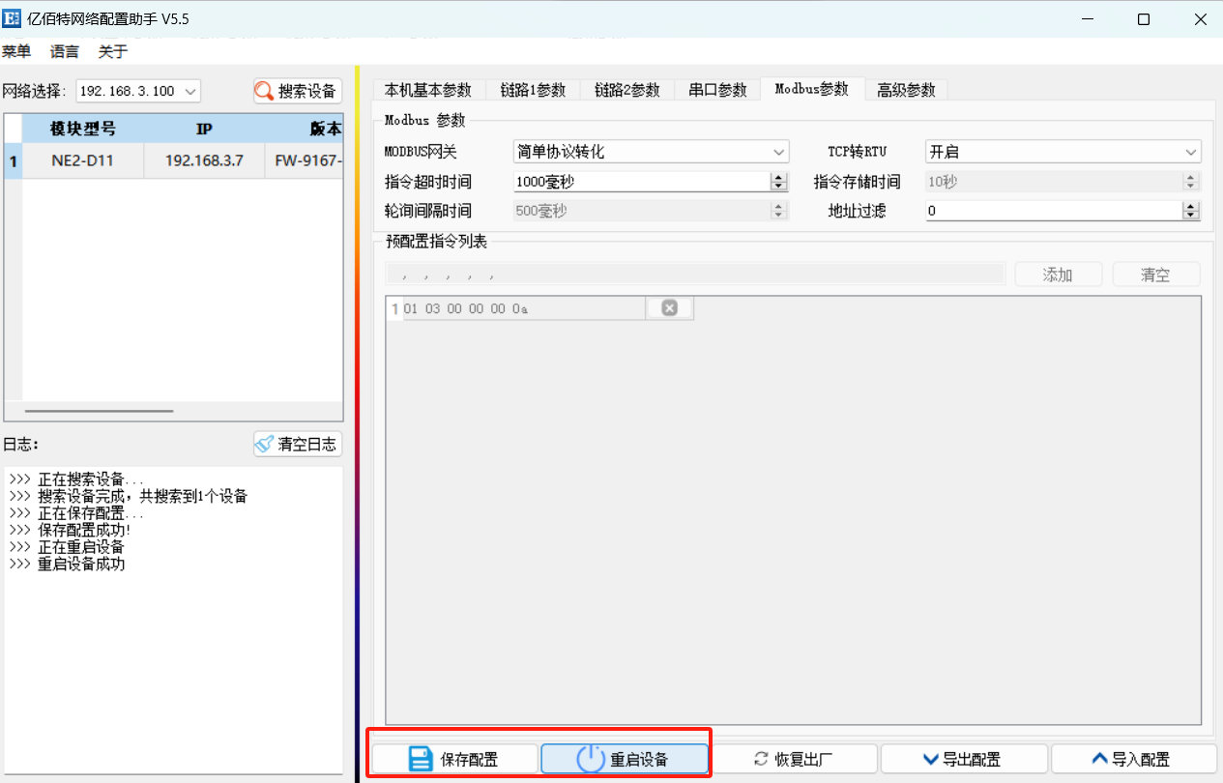Open the network selection 192.168.3.100 dropdown
Image resolution: width=1223 pixels, height=783 pixels.
(138, 91)
